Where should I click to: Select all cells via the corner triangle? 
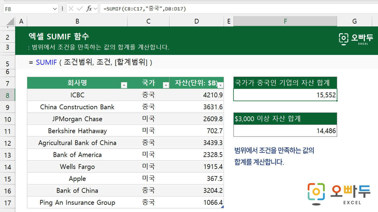10,21
